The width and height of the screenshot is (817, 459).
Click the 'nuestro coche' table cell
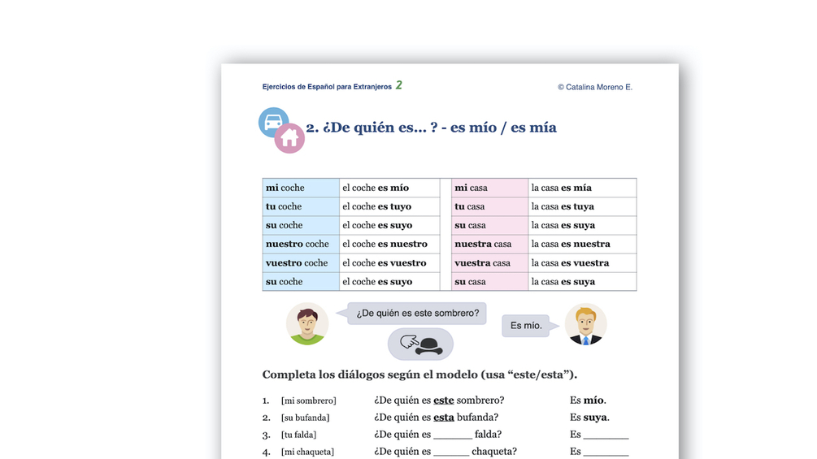tap(301, 244)
